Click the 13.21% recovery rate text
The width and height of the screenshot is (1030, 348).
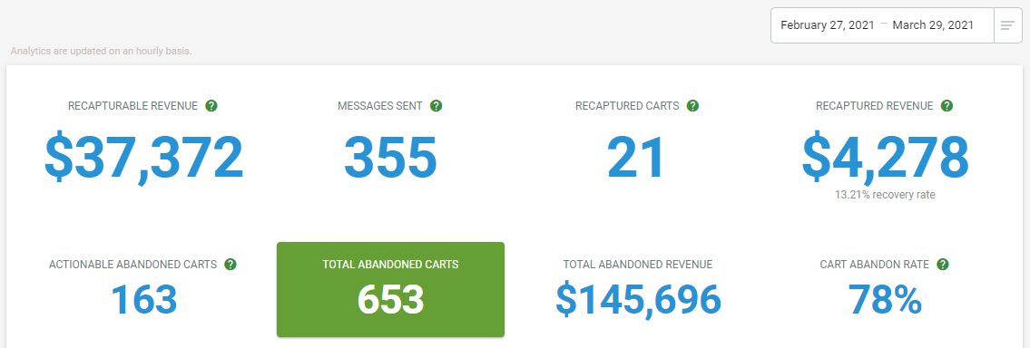coord(885,195)
